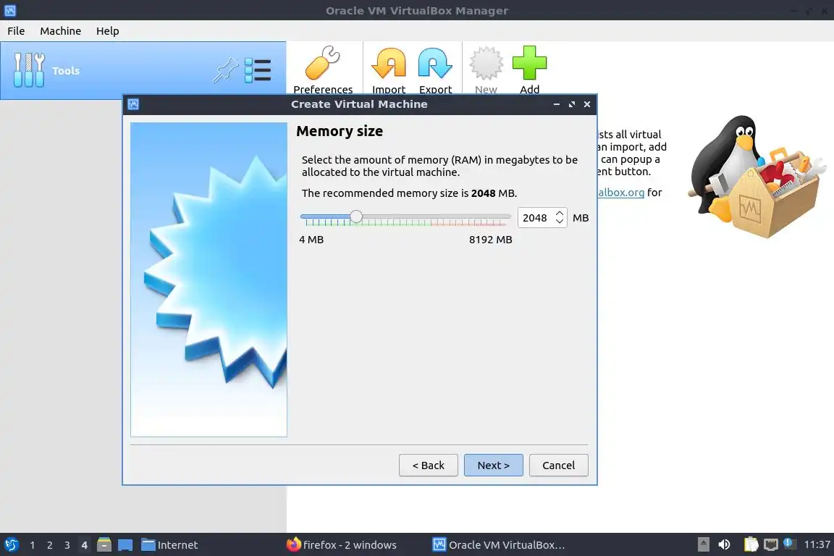The width and height of the screenshot is (834, 556).
Task: Open Preferences in the VirtualBox toolbar
Action: (x=323, y=69)
